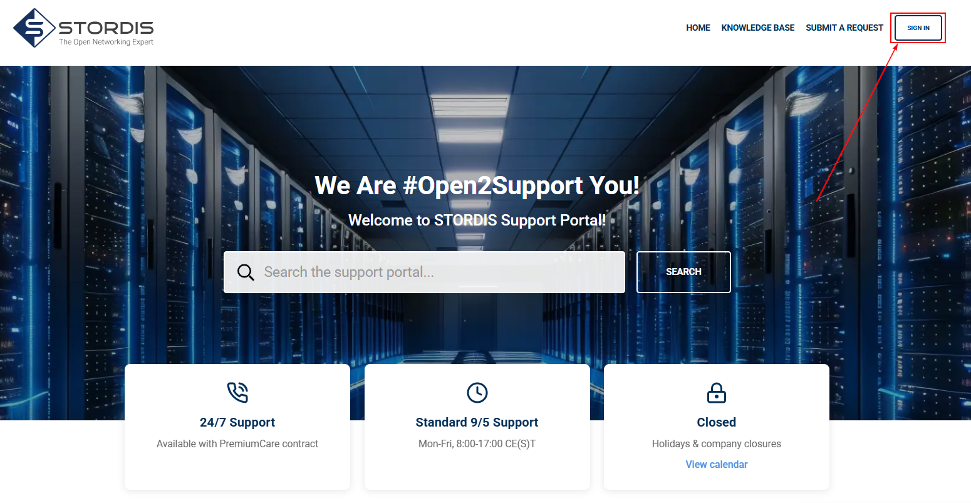
Task: Select the 'Closed' card heading
Action: point(716,423)
